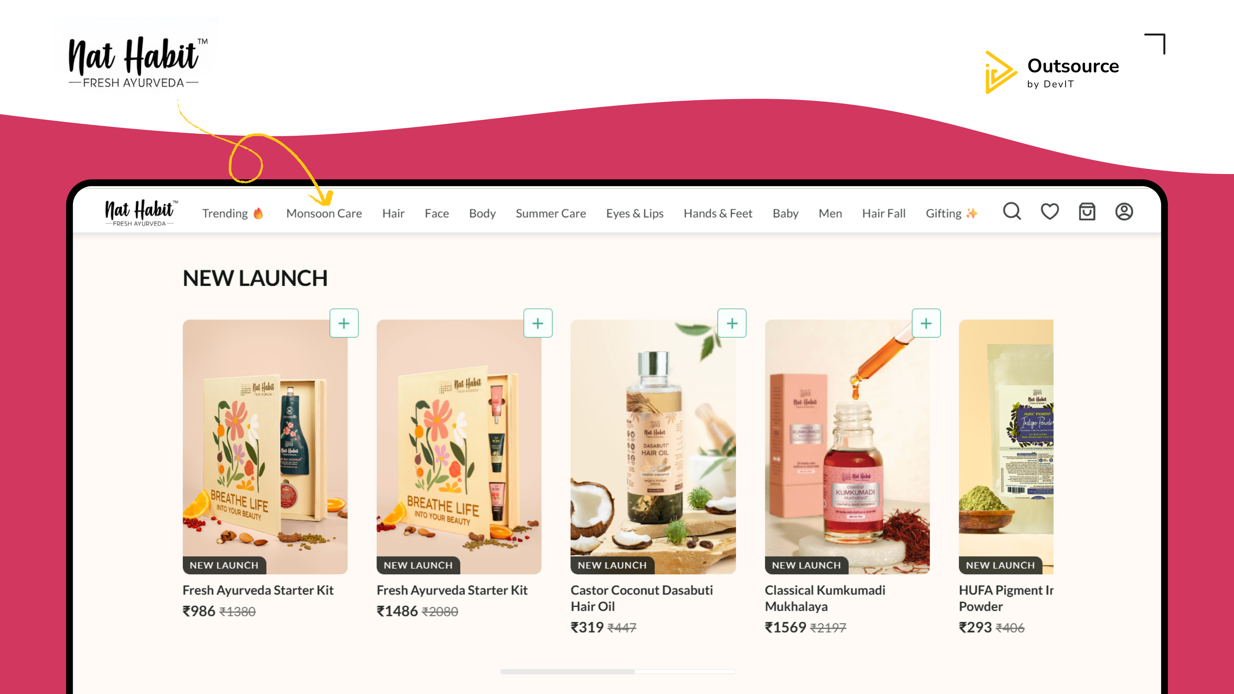Click the Outsource by DevIT logo
Viewport: 1234px width, 694px height.
click(x=1051, y=72)
